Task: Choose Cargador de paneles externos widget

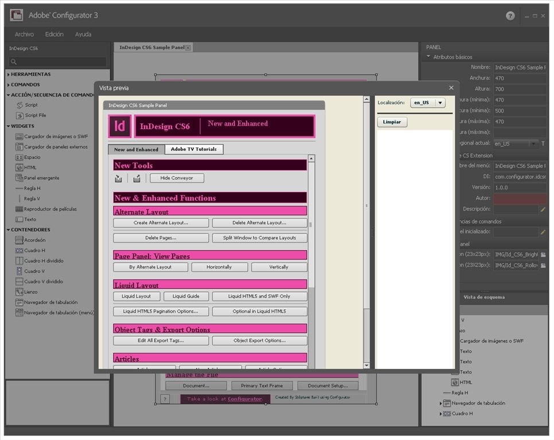Action: [x=52, y=147]
